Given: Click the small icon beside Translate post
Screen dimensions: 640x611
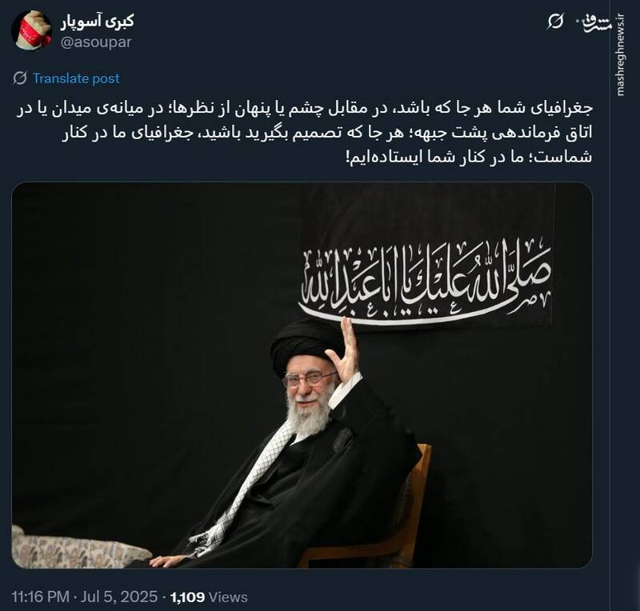Looking at the screenshot, I should point(20,78).
